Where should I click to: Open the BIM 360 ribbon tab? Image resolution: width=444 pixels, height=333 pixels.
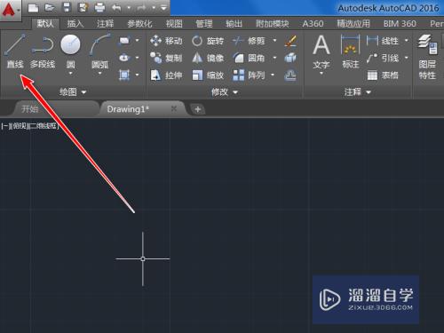click(x=400, y=24)
